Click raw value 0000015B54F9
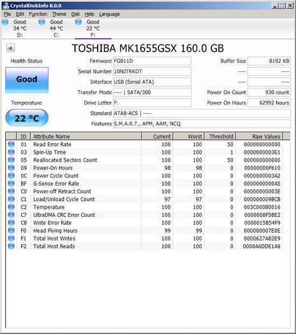Image resolution: width=296 pixels, height=334 pixels. tap(262, 223)
